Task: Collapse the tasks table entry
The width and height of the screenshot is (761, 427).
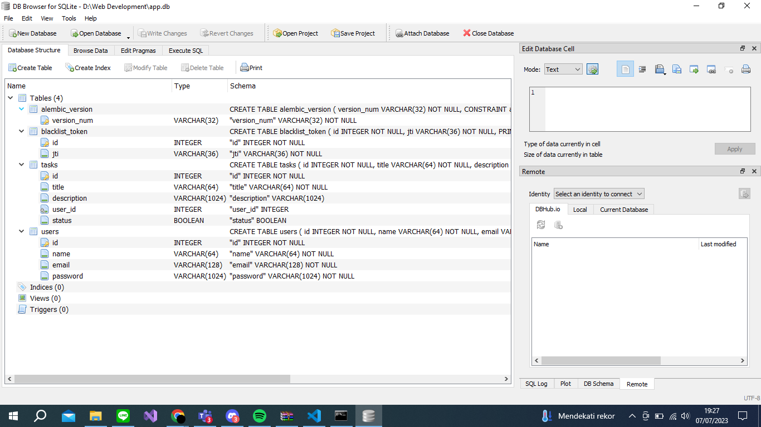Action: 21,165
